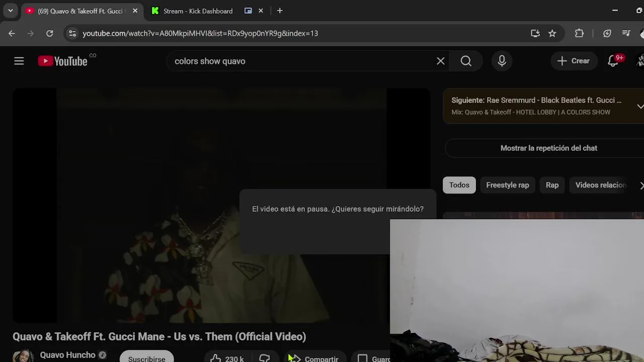Minimize the browser window
This screenshot has height=362, width=644.
click(615, 11)
